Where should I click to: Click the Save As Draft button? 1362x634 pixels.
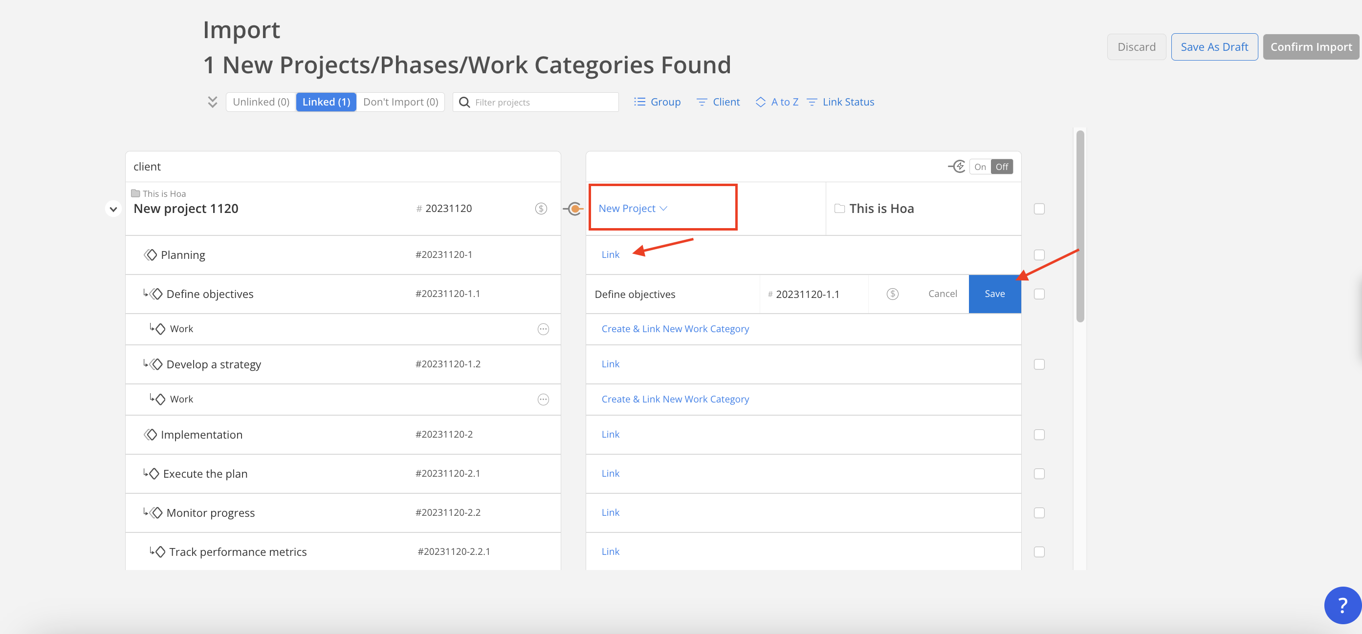tap(1214, 47)
